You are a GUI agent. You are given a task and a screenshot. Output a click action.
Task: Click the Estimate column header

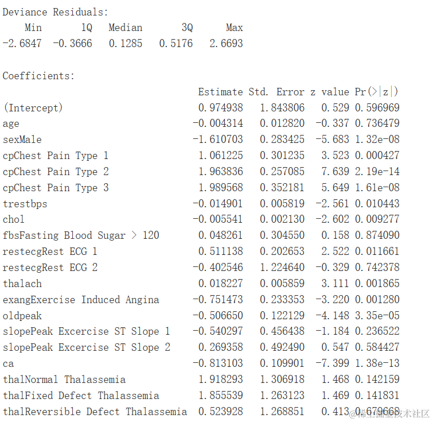tap(220, 92)
